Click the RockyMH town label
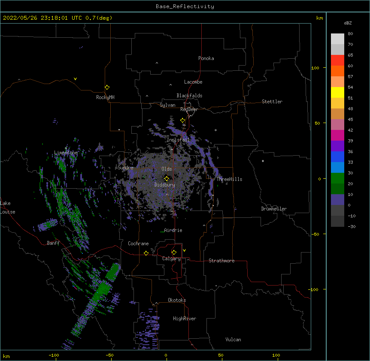370x361 pixels. 105,97
